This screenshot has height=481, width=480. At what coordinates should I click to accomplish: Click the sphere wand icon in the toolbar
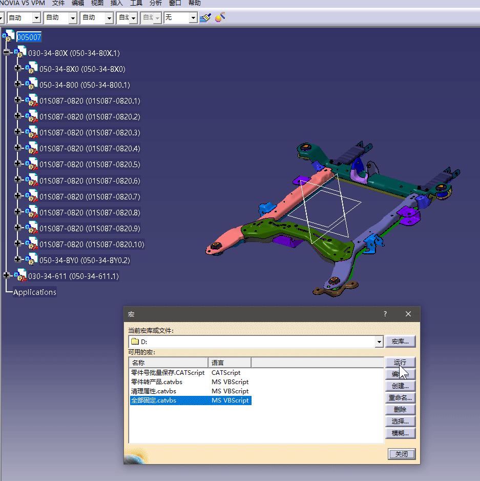tap(221, 18)
